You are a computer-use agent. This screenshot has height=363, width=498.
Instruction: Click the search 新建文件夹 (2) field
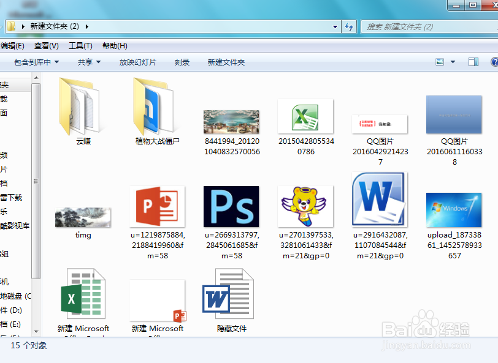(429, 27)
